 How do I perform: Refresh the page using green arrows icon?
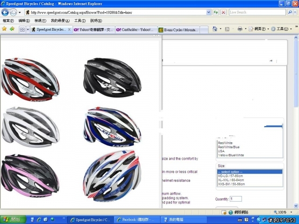[x=216, y=13]
